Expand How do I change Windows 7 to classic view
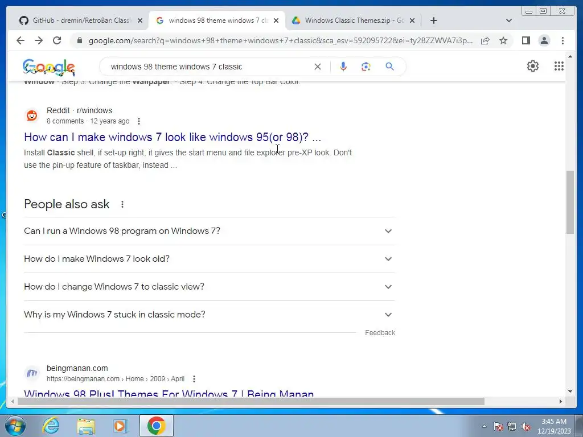583x437 pixels. click(210, 287)
